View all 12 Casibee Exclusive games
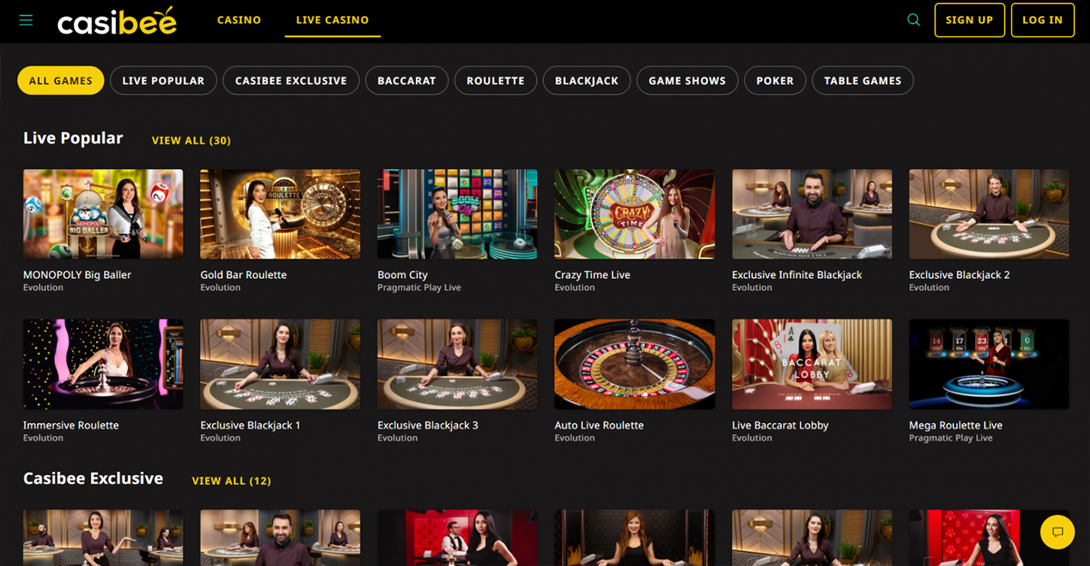This screenshot has height=566, width=1090. 231,481
